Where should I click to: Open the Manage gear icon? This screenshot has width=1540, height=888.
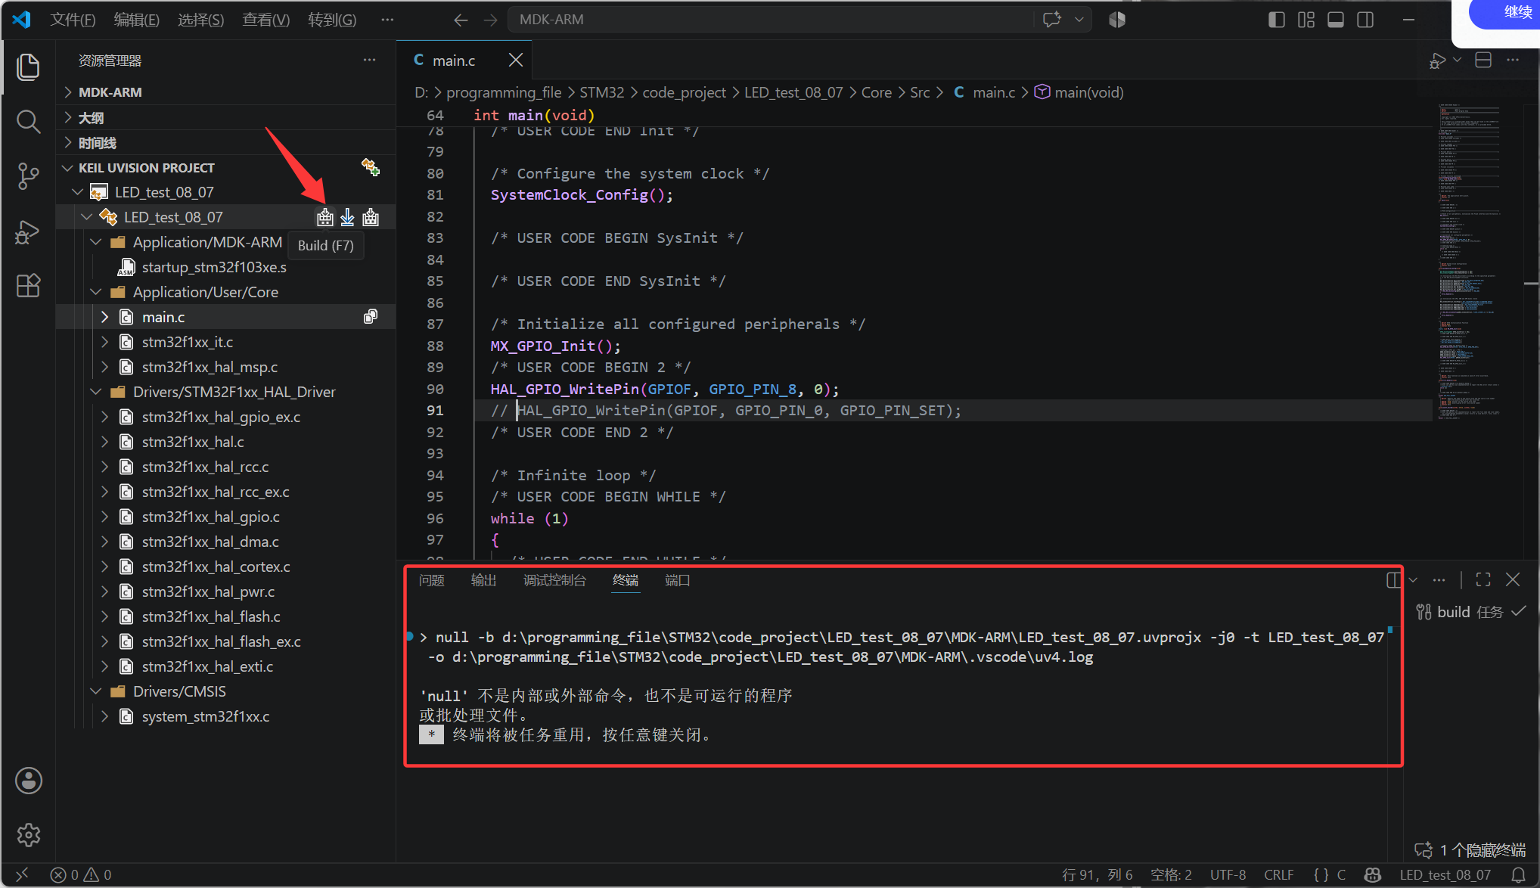pyautogui.click(x=29, y=835)
